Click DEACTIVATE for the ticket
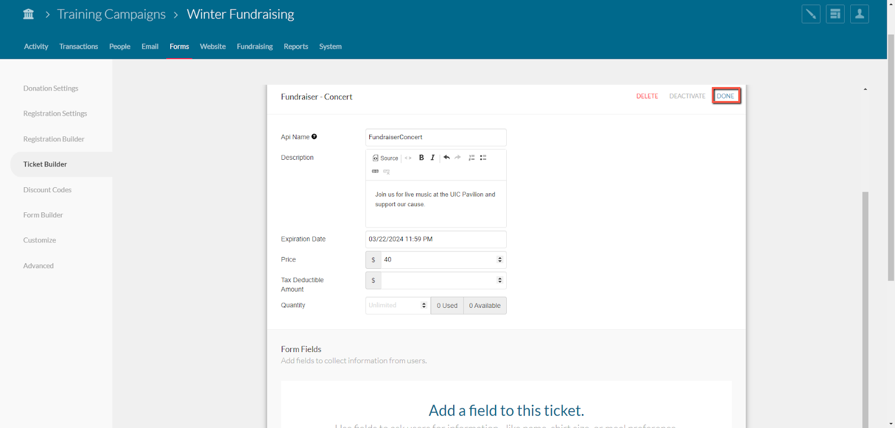Screen dimensions: 895x428 [x=687, y=96]
